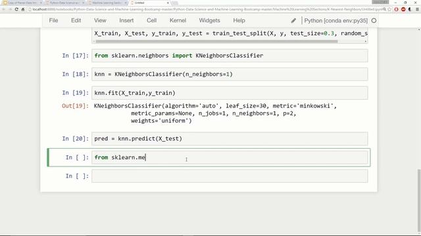Click the zoom magnifier icon in address bar
421x236 pixels.
(x=384, y=9)
